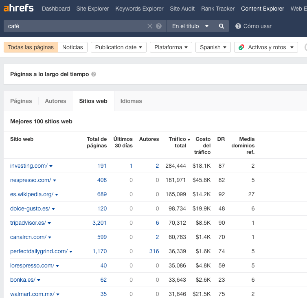Viewport: 307px width, 298px height.
Task: Click the 316 authors count for perfectdailygrind.com
Action: coord(154,252)
